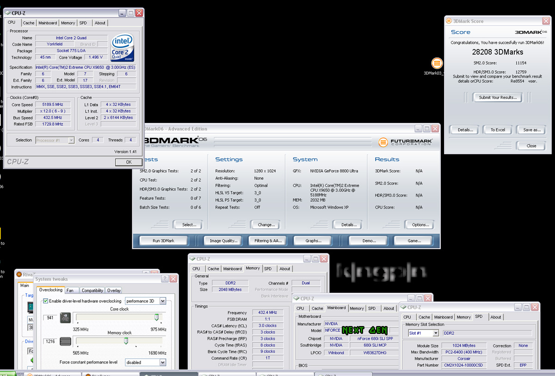The height and width of the screenshot is (376, 555).
Task: Open Graphs... in 3DMark06
Action: tap(314, 240)
